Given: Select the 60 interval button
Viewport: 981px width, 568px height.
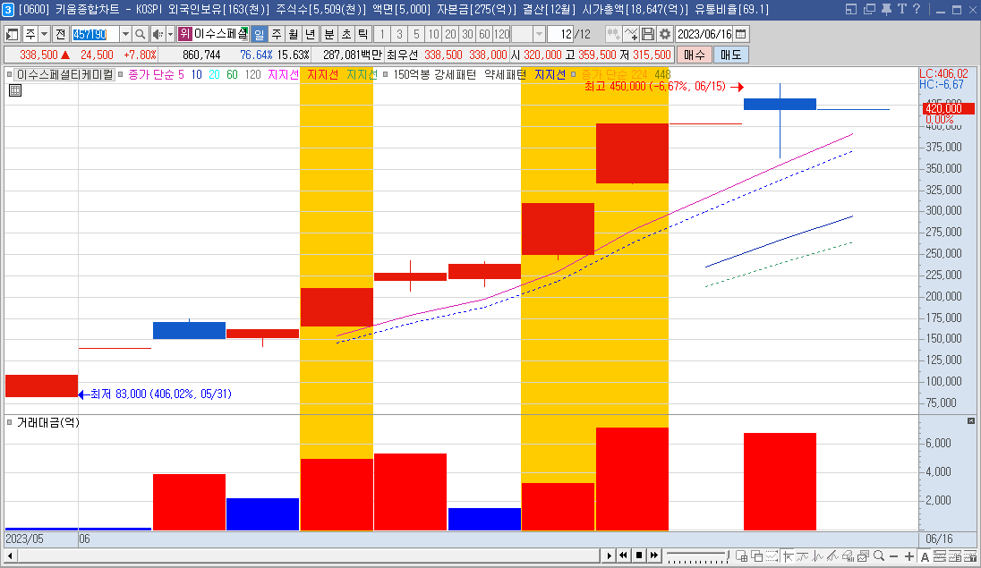Looking at the screenshot, I should click(484, 34).
